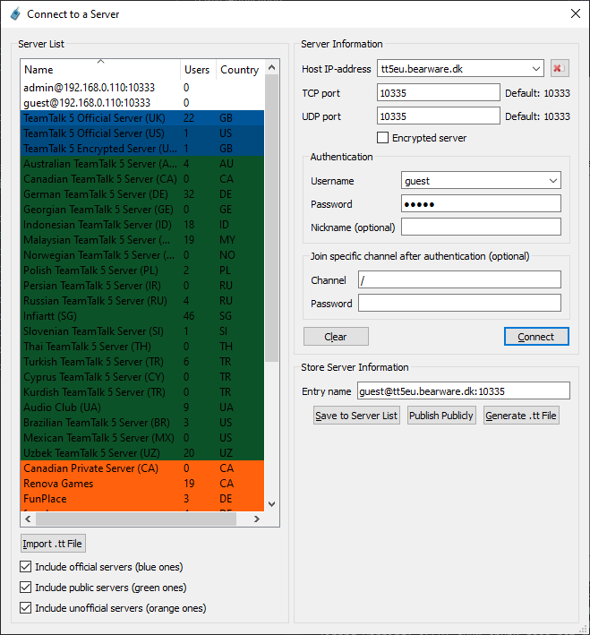Select Slovenian TeamTalk Server (SI)

point(142,331)
